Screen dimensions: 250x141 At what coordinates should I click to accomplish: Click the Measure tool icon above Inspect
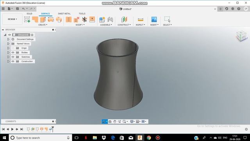pos(141,20)
